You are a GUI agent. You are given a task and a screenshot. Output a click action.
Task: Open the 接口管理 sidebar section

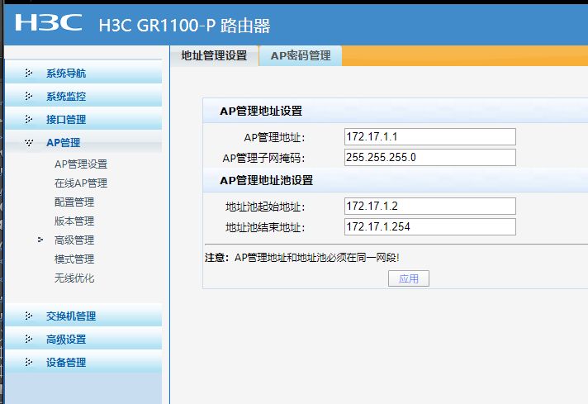pyautogui.click(x=83, y=118)
